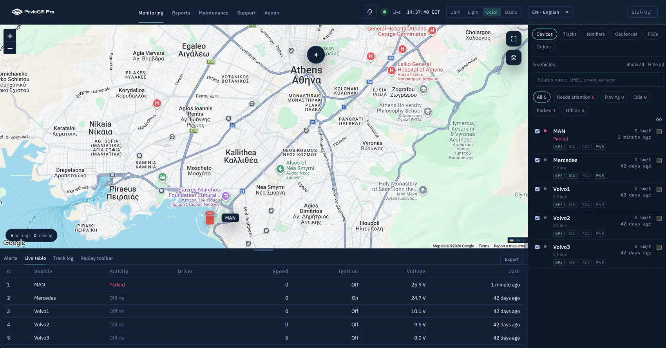Filter vehicles by Parked 1
Viewport: 666px width, 348px height.
[x=546, y=110]
